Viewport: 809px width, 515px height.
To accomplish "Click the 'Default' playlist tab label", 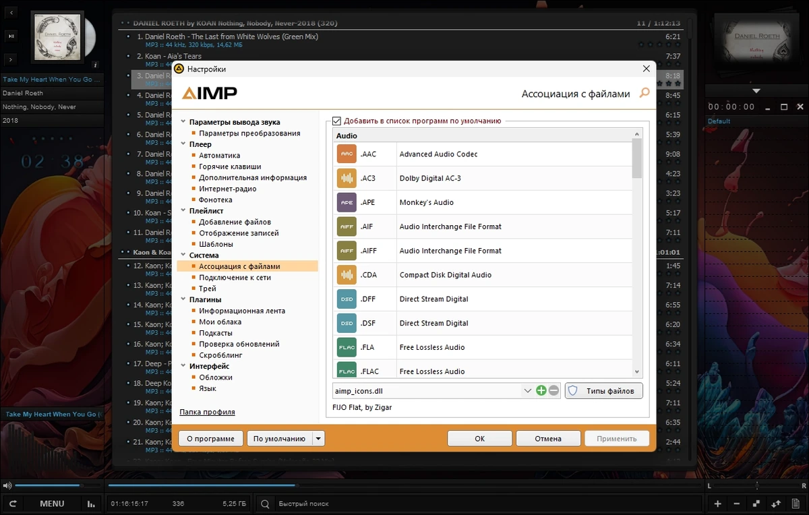I will point(719,121).
